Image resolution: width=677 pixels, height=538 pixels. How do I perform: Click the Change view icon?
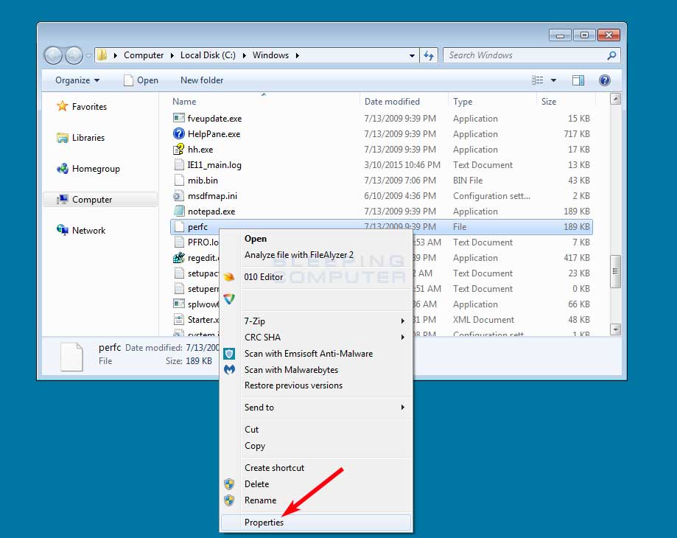click(538, 80)
